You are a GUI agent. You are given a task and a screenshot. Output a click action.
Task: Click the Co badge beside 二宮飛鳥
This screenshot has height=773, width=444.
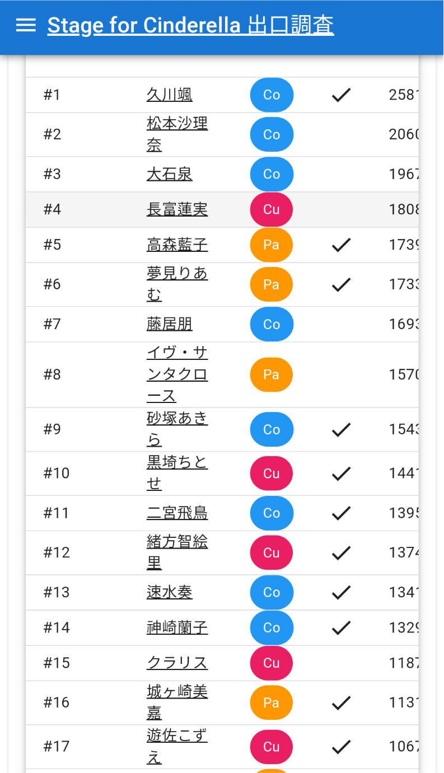pos(272,513)
